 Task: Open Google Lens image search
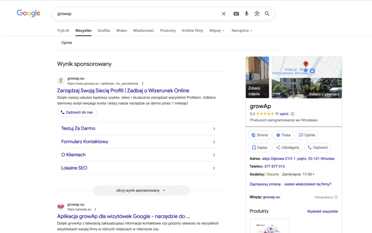pos(257,13)
